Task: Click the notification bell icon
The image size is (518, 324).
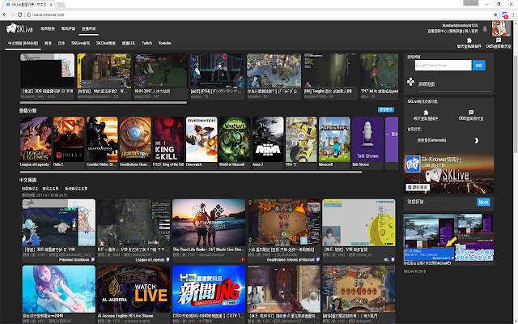Action: point(484,30)
